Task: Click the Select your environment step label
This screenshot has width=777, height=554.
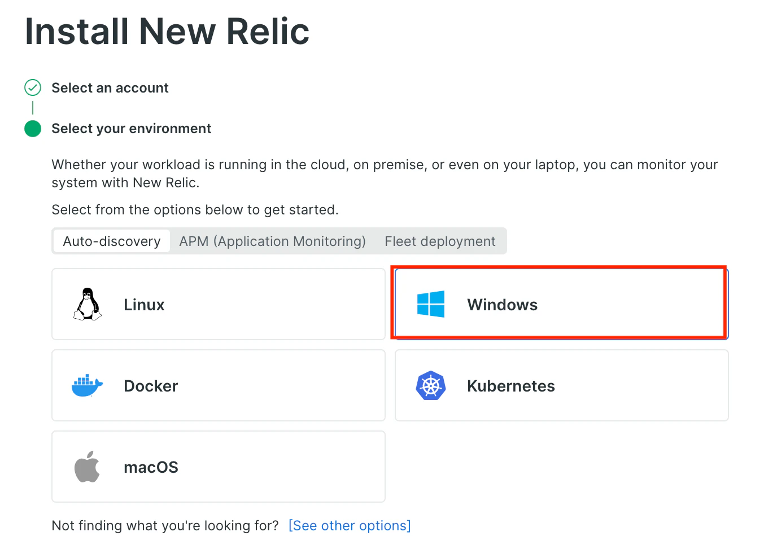Action: (131, 129)
